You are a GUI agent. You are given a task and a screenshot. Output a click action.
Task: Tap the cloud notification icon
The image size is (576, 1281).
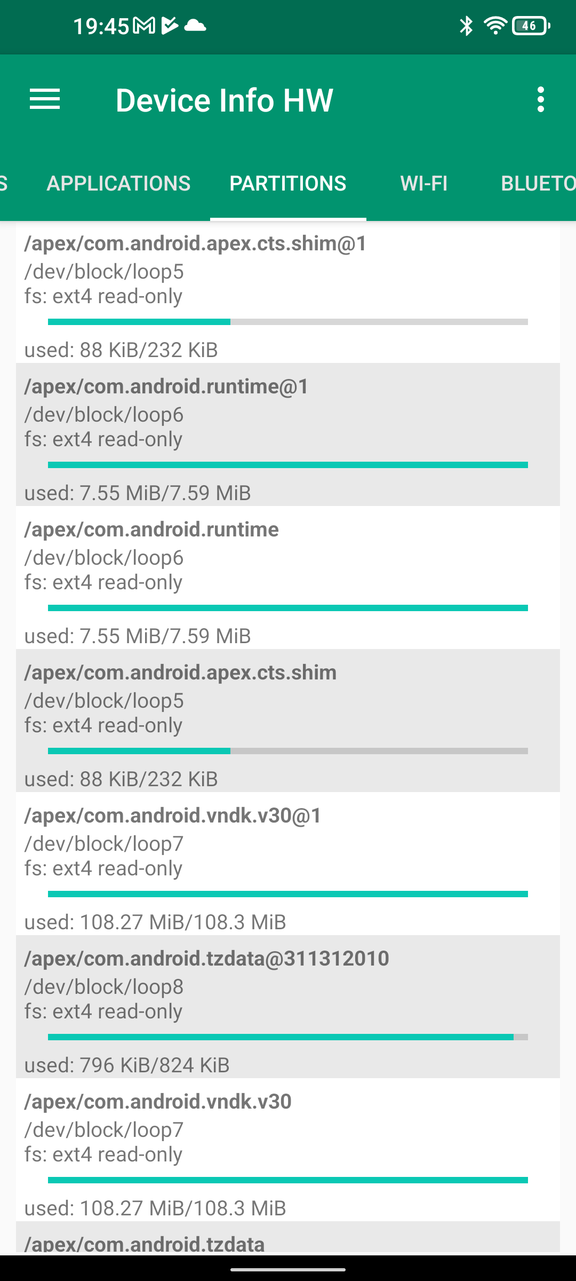click(195, 26)
